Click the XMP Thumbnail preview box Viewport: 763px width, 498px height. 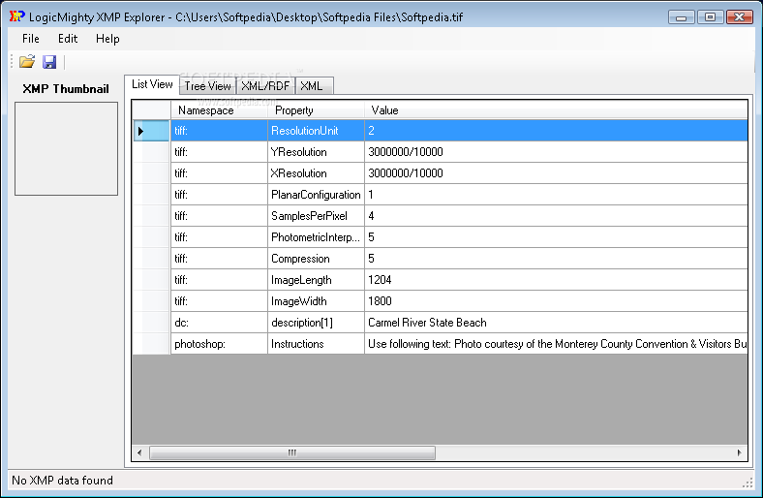click(66, 148)
